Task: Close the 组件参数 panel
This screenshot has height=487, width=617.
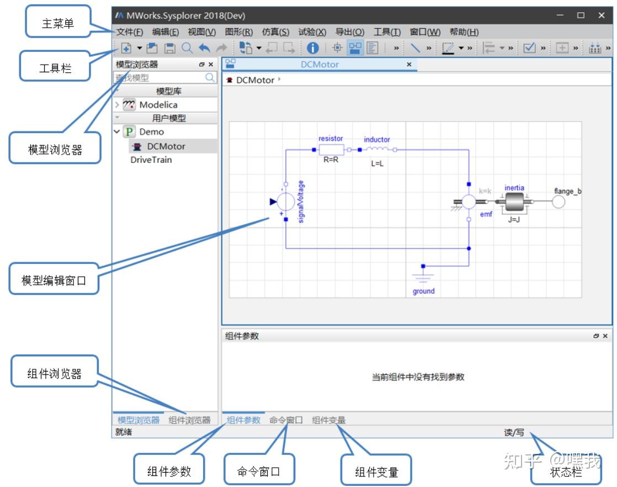Action: pos(605,336)
